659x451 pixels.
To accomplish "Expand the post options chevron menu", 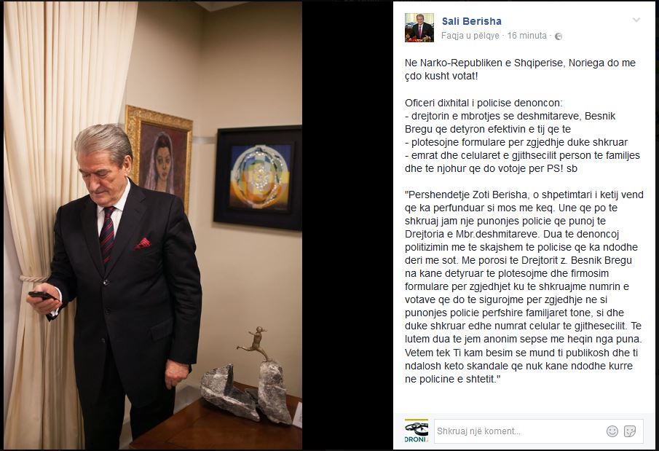I will [636, 20].
